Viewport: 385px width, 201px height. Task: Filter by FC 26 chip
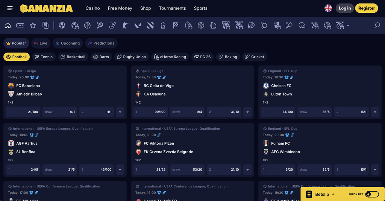pos(202,57)
